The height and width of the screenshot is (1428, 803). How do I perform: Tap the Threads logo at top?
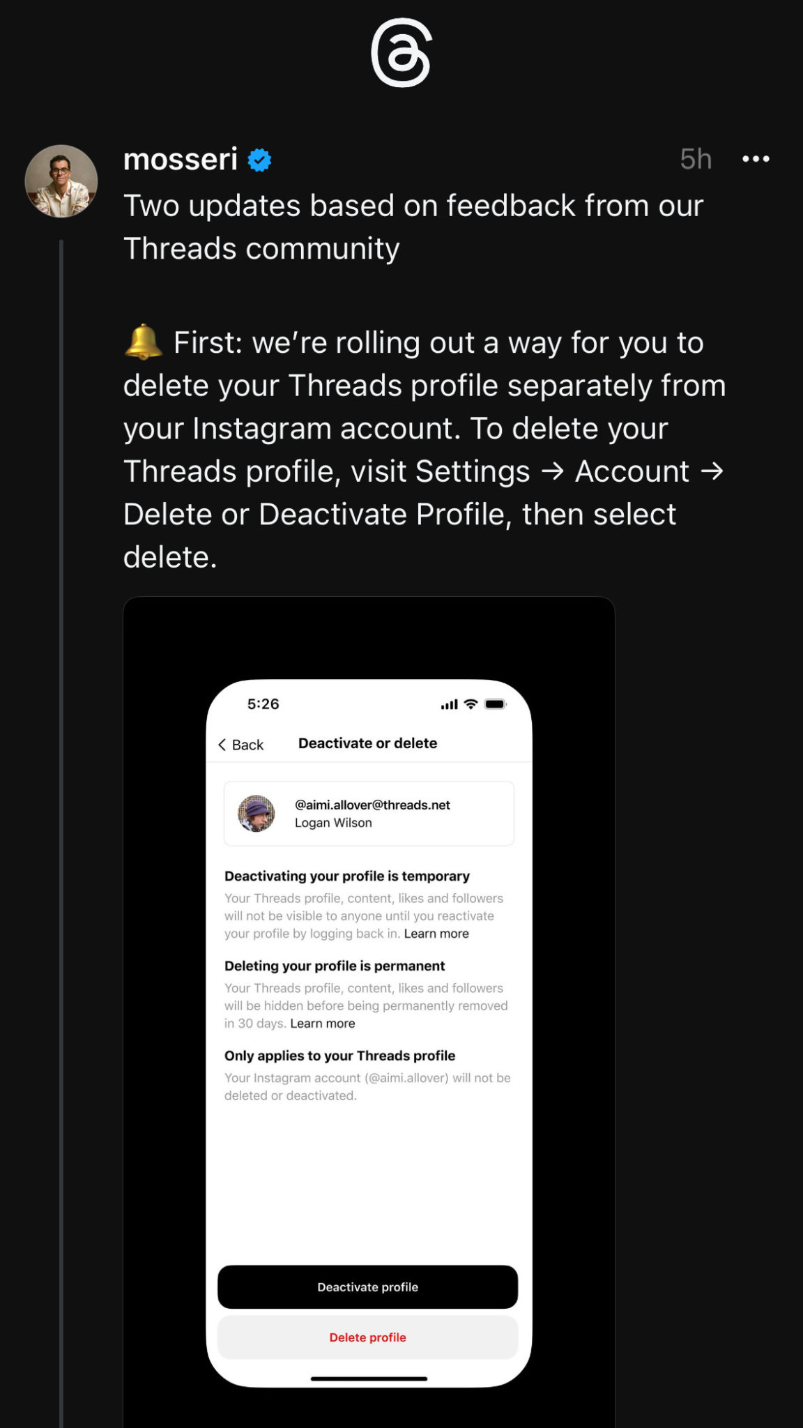click(401, 54)
